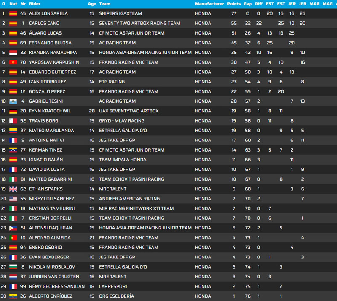Open rider Carlos Cano's entry
337x301 pixels.
click(44, 23)
